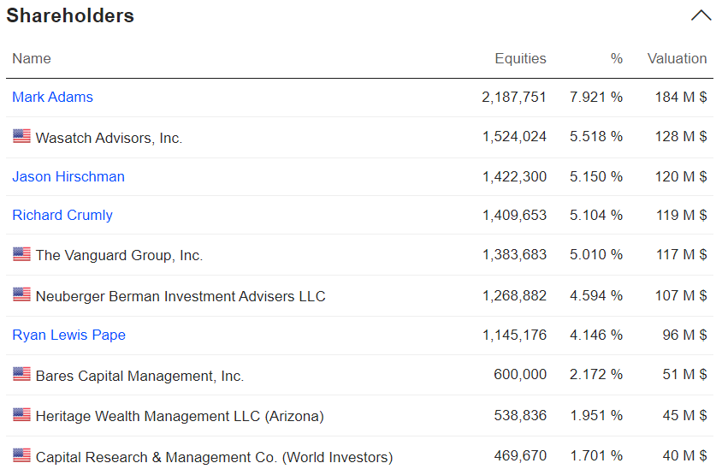The width and height of the screenshot is (722, 475).
Task: Select the Valuation column header
Action: (x=677, y=59)
